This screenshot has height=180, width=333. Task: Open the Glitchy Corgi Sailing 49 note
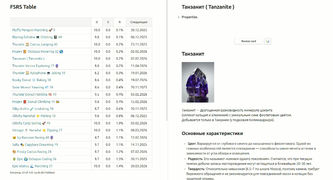click(31, 123)
